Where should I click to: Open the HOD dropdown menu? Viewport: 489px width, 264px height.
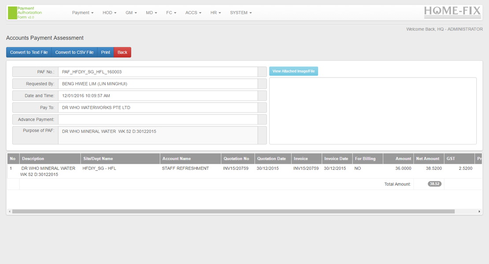pos(109,13)
